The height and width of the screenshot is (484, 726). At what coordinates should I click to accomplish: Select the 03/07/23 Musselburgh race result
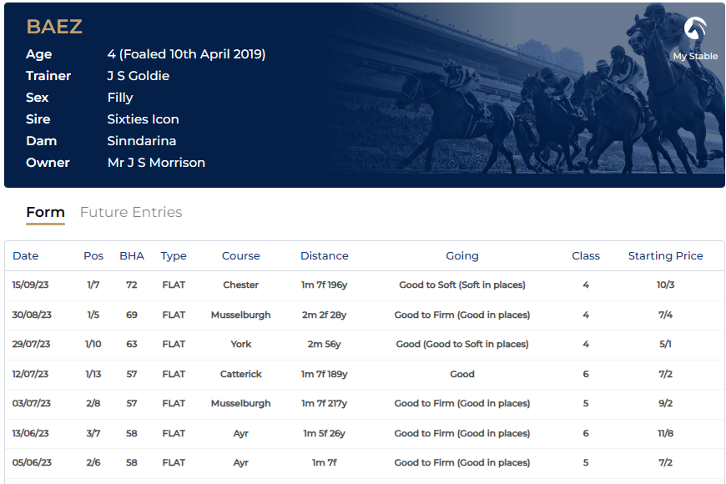(x=241, y=404)
